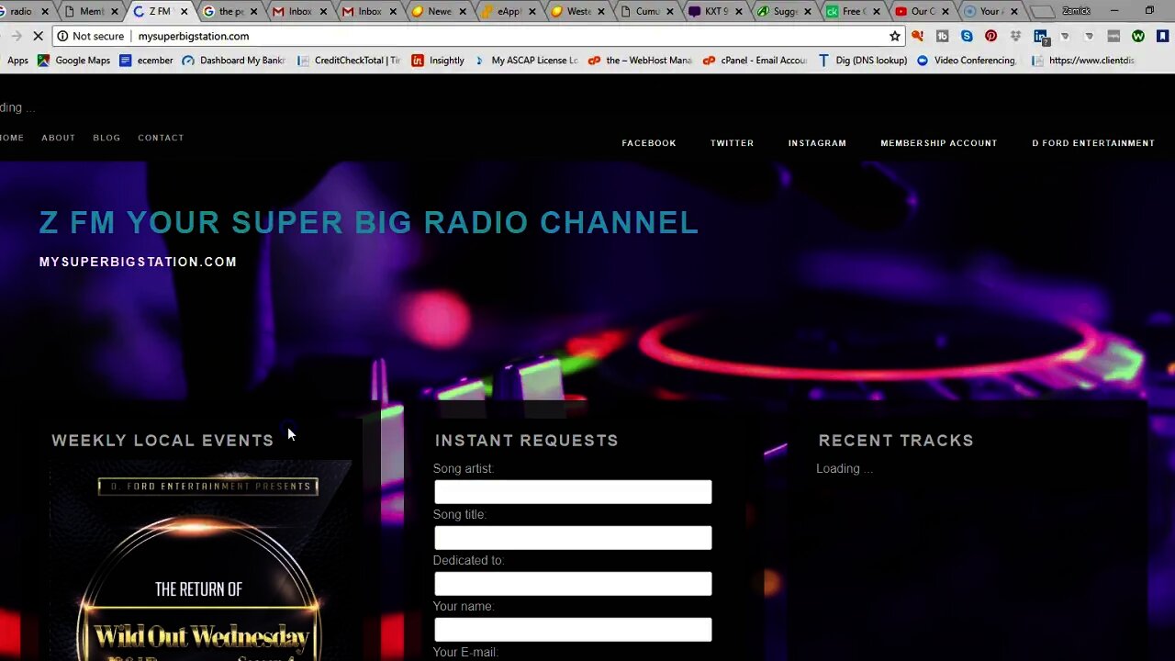This screenshot has width=1175, height=661.
Task: Close the active Z FM tab
Action: coord(185,12)
